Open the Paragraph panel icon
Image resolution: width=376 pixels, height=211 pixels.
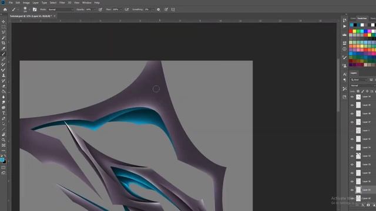tap(345, 80)
